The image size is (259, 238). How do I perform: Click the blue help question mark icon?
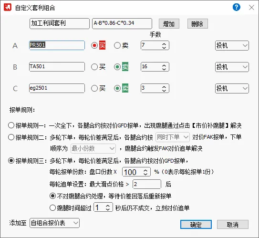pyautogui.click(x=237, y=7)
